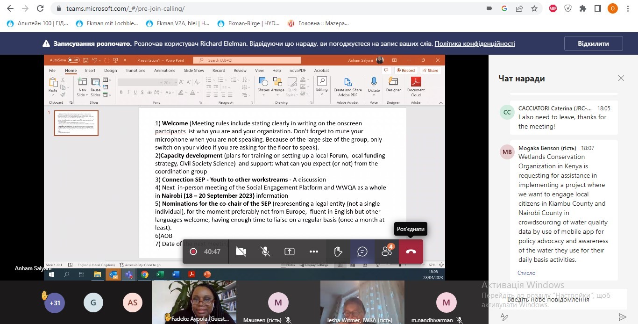Send the chat message arrow icon
The image size is (638, 324).
click(622, 317)
